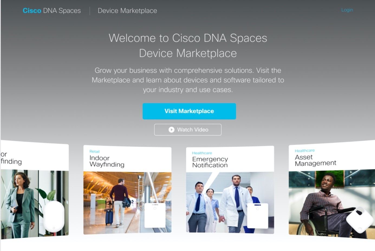
Task: Click the Retail category label
Action: coord(94,151)
